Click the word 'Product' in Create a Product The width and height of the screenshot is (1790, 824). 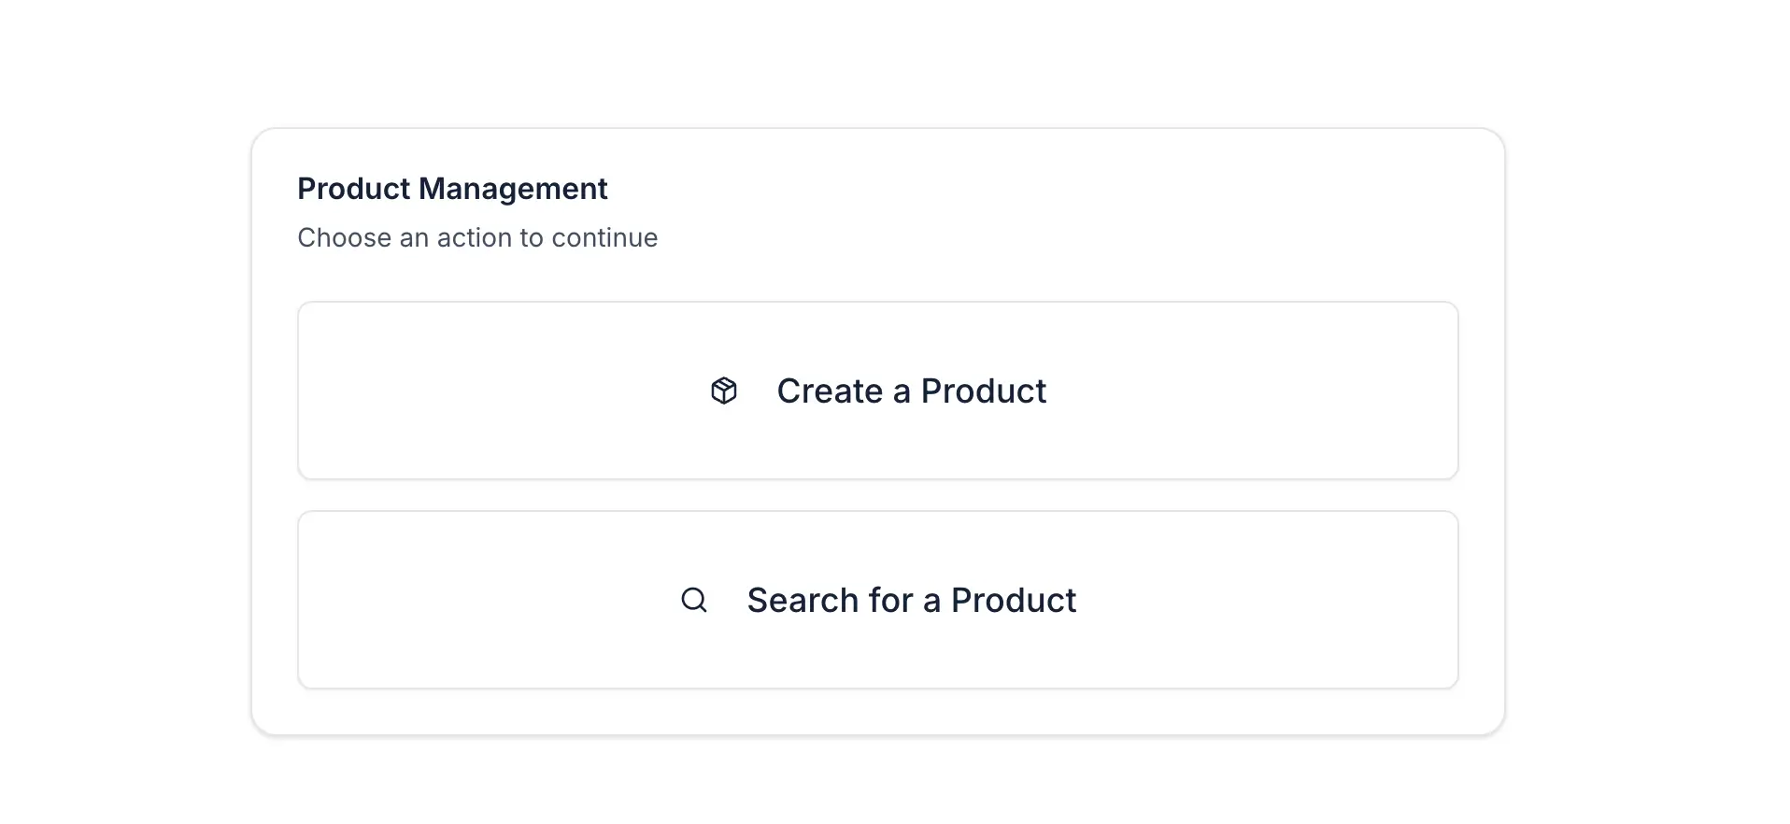tap(983, 391)
